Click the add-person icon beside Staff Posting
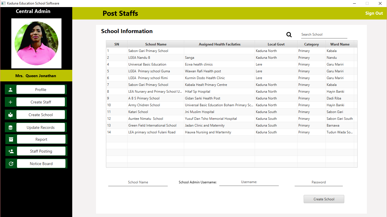Screen dimensions: 387x217 pos(11,151)
